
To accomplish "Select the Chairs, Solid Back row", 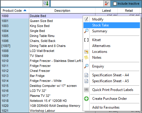I will [42, 41].
